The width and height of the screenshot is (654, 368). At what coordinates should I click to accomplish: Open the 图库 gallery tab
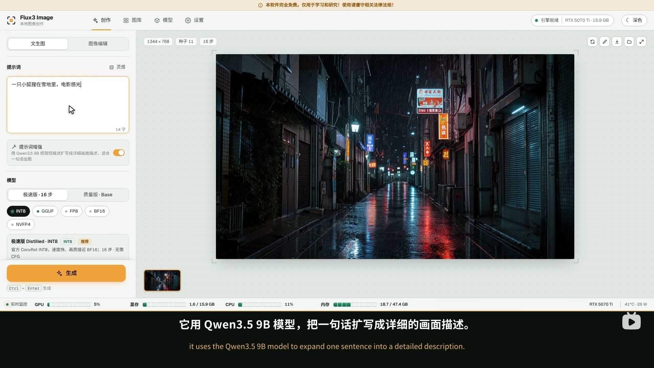[x=133, y=20]
